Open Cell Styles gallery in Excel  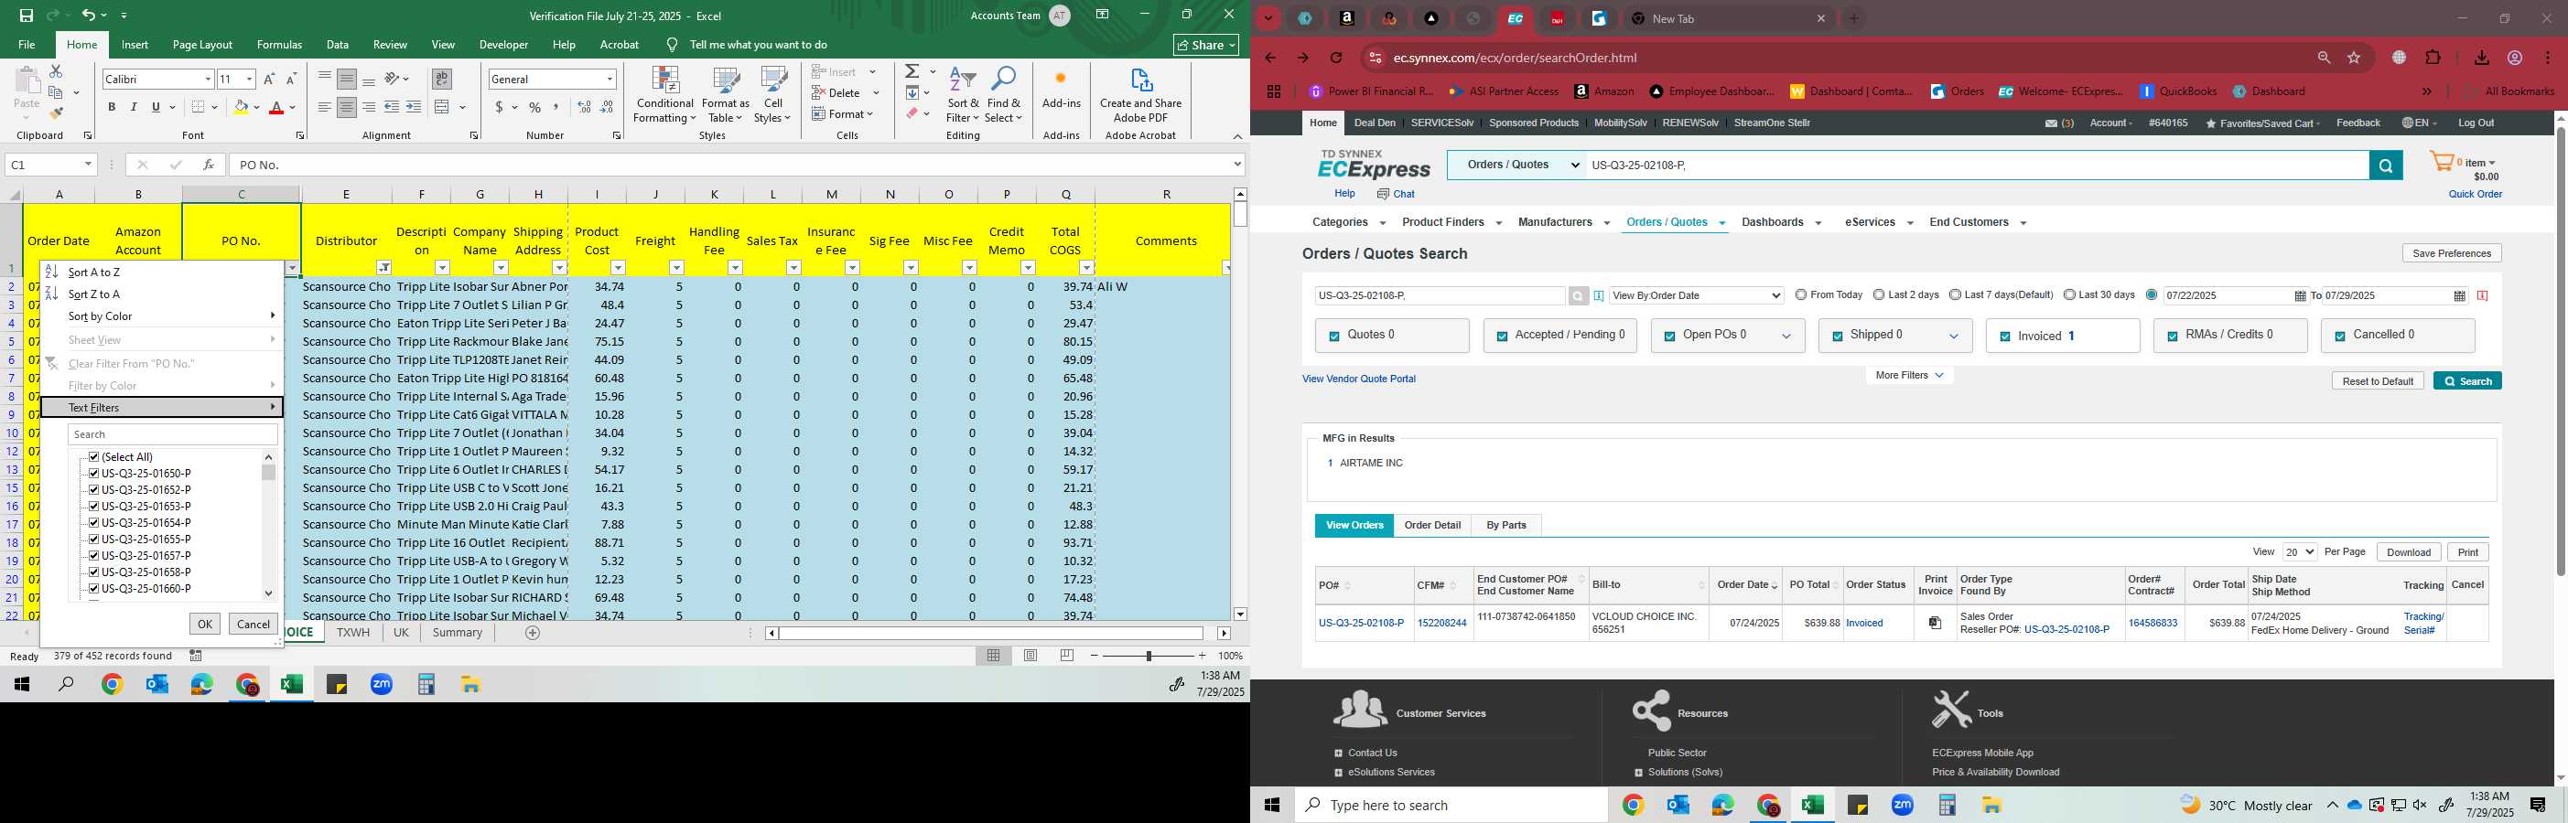(772, 96)
